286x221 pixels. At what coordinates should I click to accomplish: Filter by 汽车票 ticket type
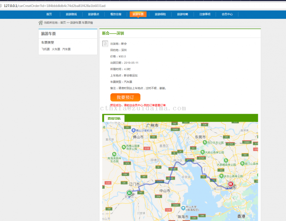click(x=66, y=49)
